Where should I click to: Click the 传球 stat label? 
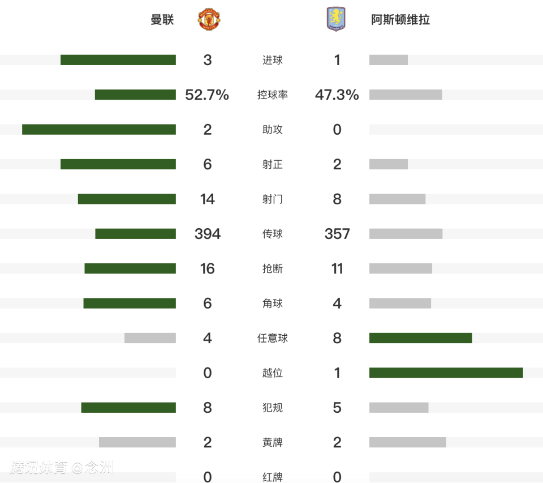point(273,234)
